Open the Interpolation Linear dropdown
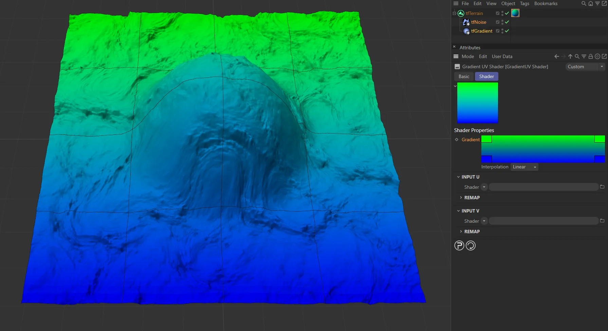608x331 pixels. point(524,167)
